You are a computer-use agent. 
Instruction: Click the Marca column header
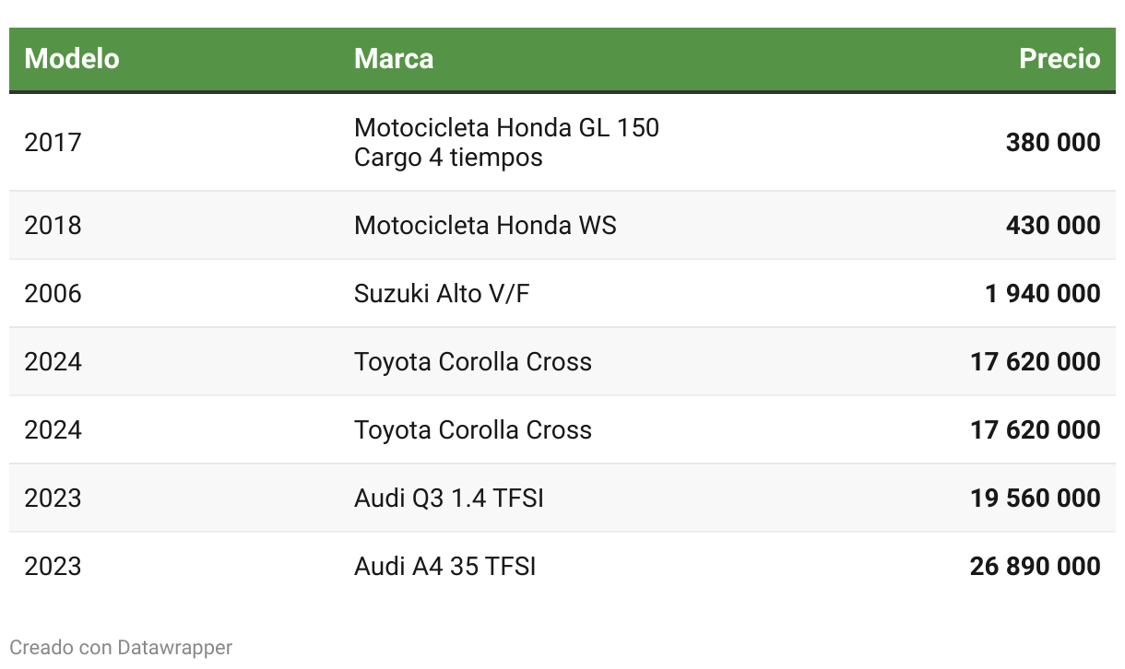[394, 59]
